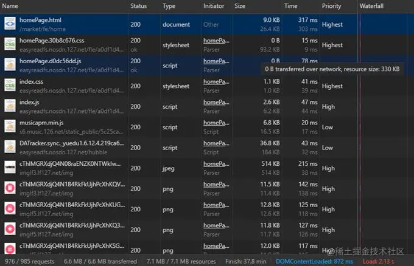Click the 'document' type cell of homePage.html
The width and height of the screenshot is (414, 266).
coord(176,24)
